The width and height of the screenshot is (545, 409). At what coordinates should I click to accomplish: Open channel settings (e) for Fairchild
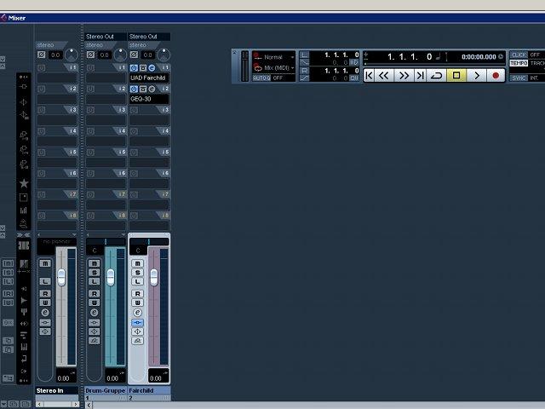137,313
